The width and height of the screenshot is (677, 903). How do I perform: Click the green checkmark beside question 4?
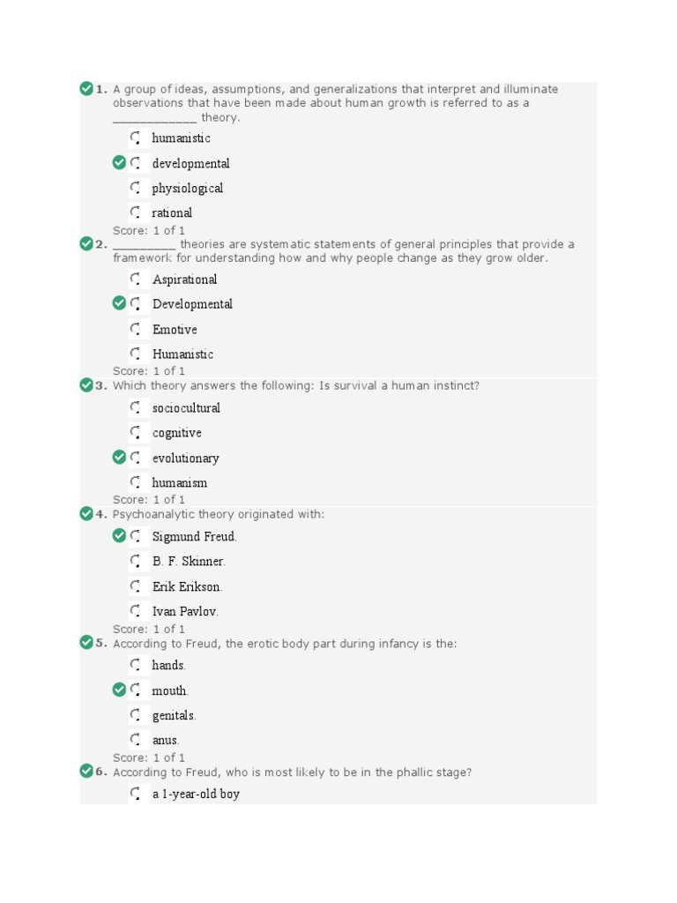tap(86, 513)
